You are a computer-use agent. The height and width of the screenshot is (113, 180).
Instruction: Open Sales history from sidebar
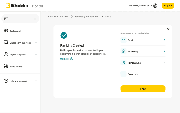(x=16, y=66)
